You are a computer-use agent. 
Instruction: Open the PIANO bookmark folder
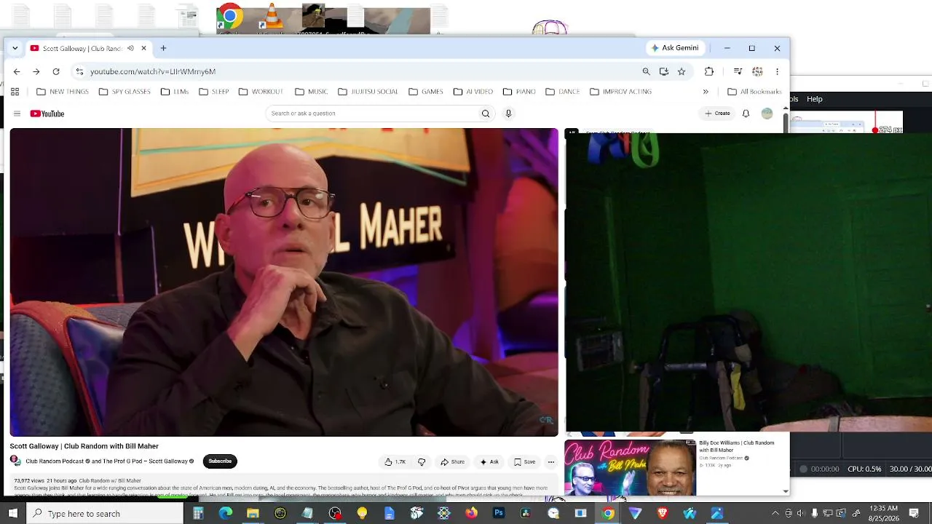click(x=519, y=92)
